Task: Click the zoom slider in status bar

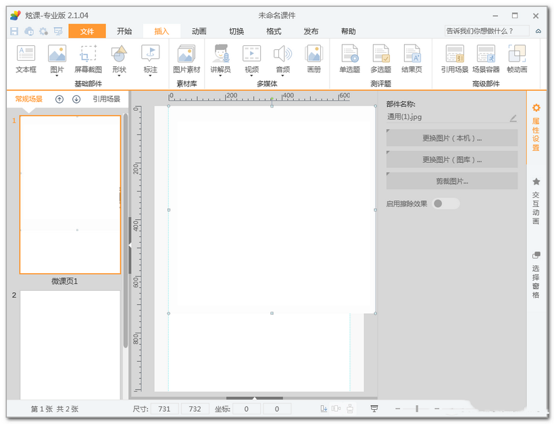Action: tap(417, 408)
